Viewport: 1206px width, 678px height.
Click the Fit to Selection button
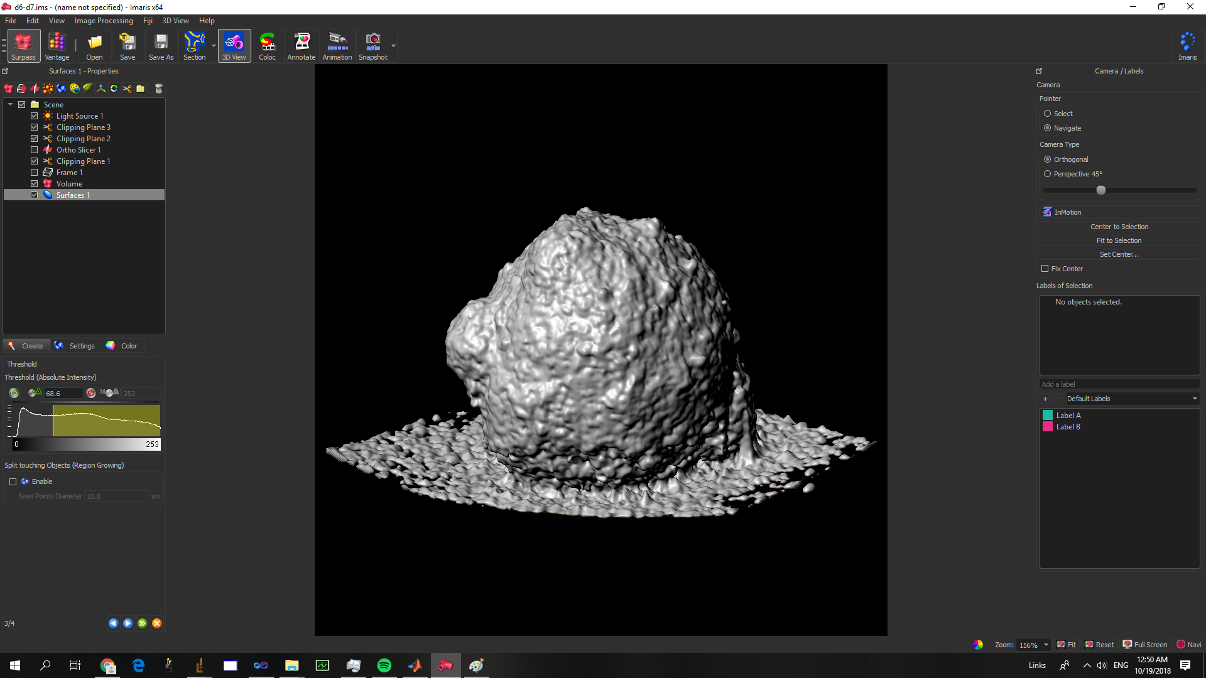point(1119,240)
